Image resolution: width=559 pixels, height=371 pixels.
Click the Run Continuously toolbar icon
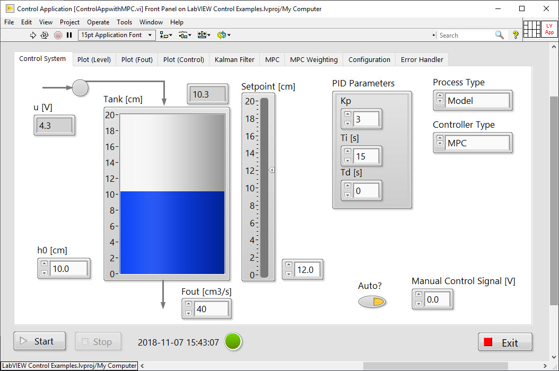(45, 35)
